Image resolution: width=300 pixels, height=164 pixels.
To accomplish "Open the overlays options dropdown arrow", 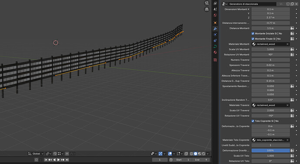I will point(174,154).
